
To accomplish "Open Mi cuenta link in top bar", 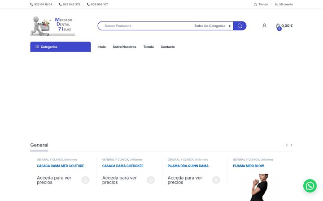I will [284, 4].
